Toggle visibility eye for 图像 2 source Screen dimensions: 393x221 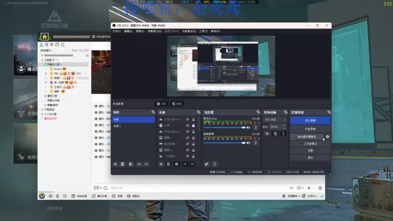tap(188, 150)
